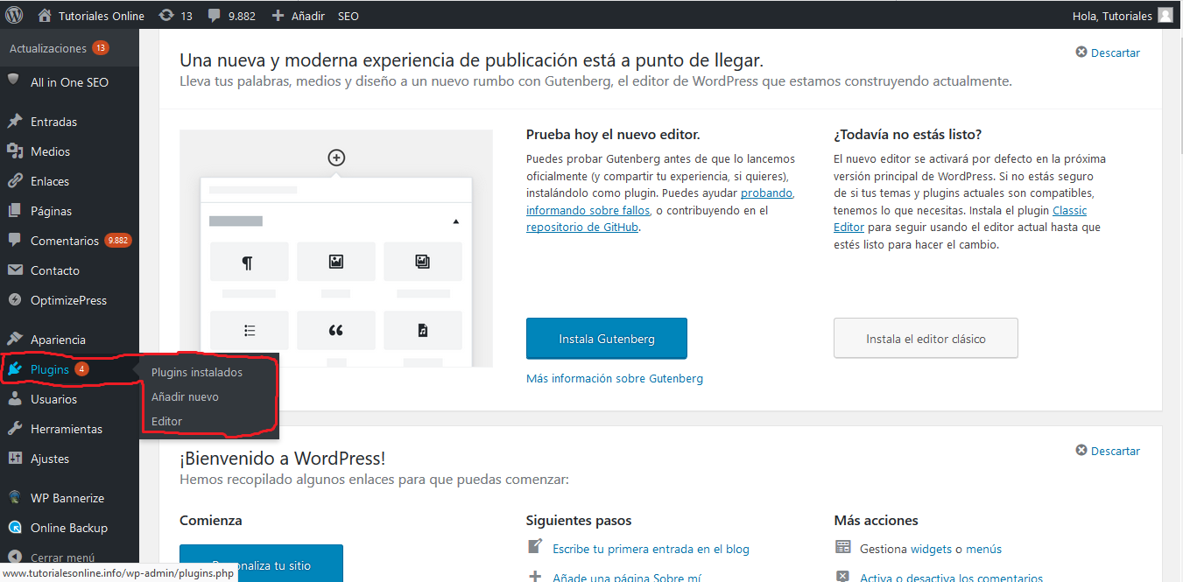Image resolution: width=1183 pixels, height=582 pixels.
Task: Click the plus circle in Gutenberg preview
Action: [x=336, y=158]
